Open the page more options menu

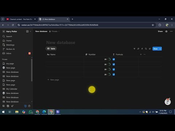(171, 31)
